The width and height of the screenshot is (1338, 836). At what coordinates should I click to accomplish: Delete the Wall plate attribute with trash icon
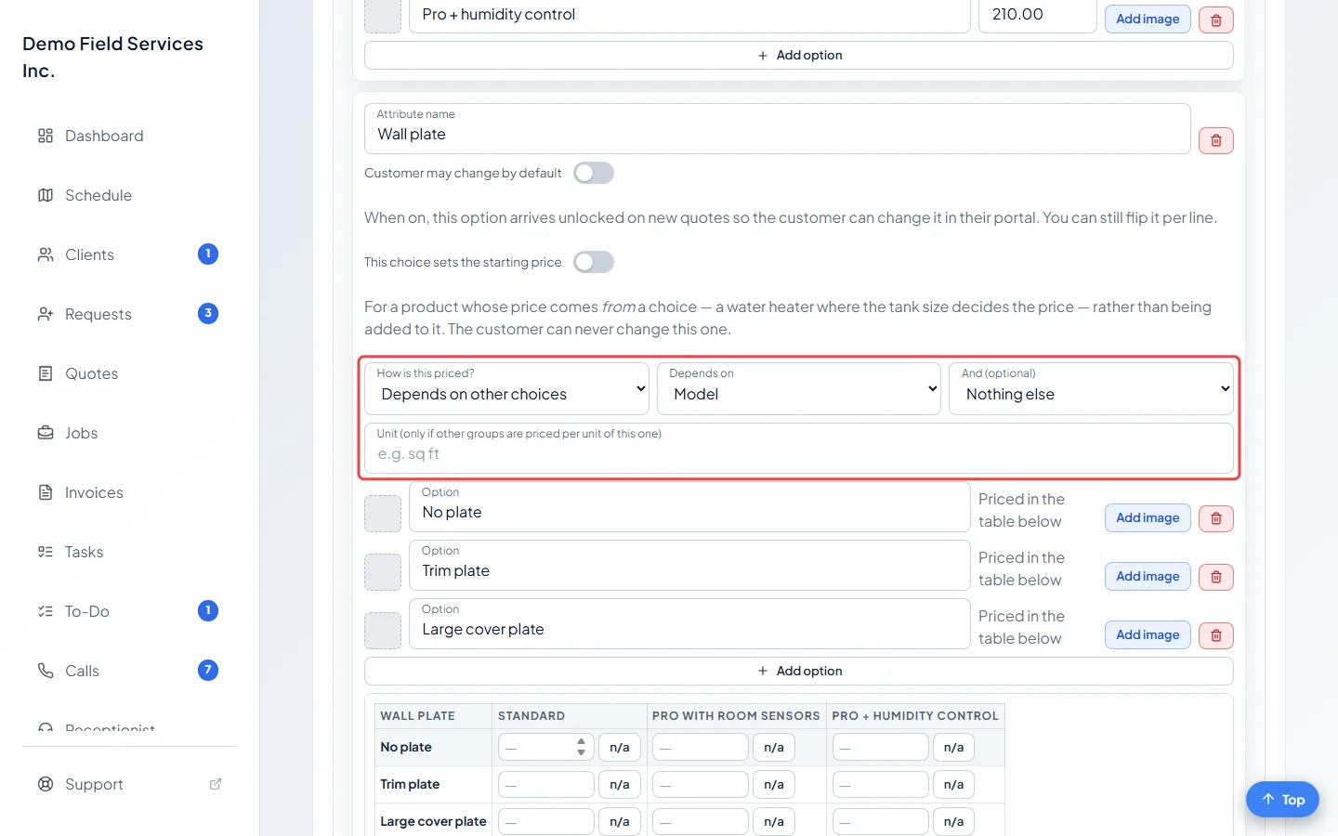pyautogui.click(x=1216, y=140)
